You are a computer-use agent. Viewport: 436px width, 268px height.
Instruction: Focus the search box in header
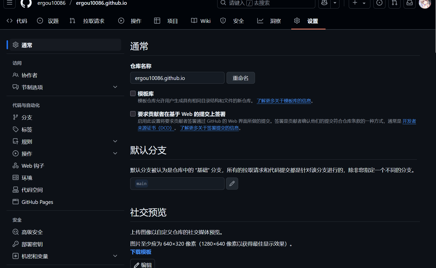266,3
